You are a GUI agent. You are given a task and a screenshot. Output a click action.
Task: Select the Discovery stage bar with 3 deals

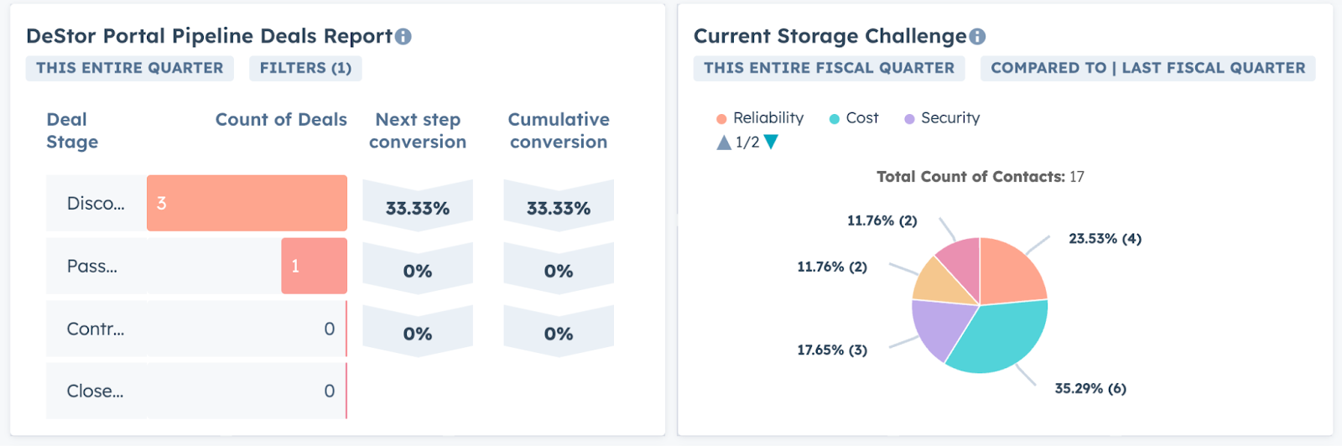click(x=247, y=203)
